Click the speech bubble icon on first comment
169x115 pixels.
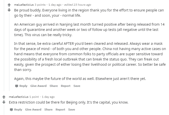(16, 86)
